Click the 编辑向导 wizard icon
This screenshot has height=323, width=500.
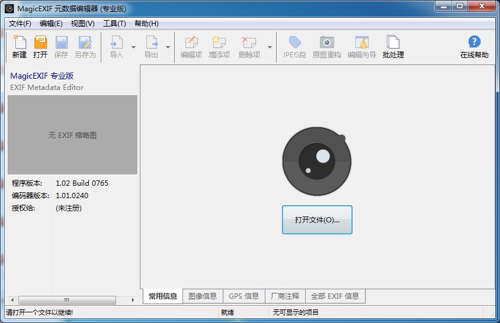(362, 43)
